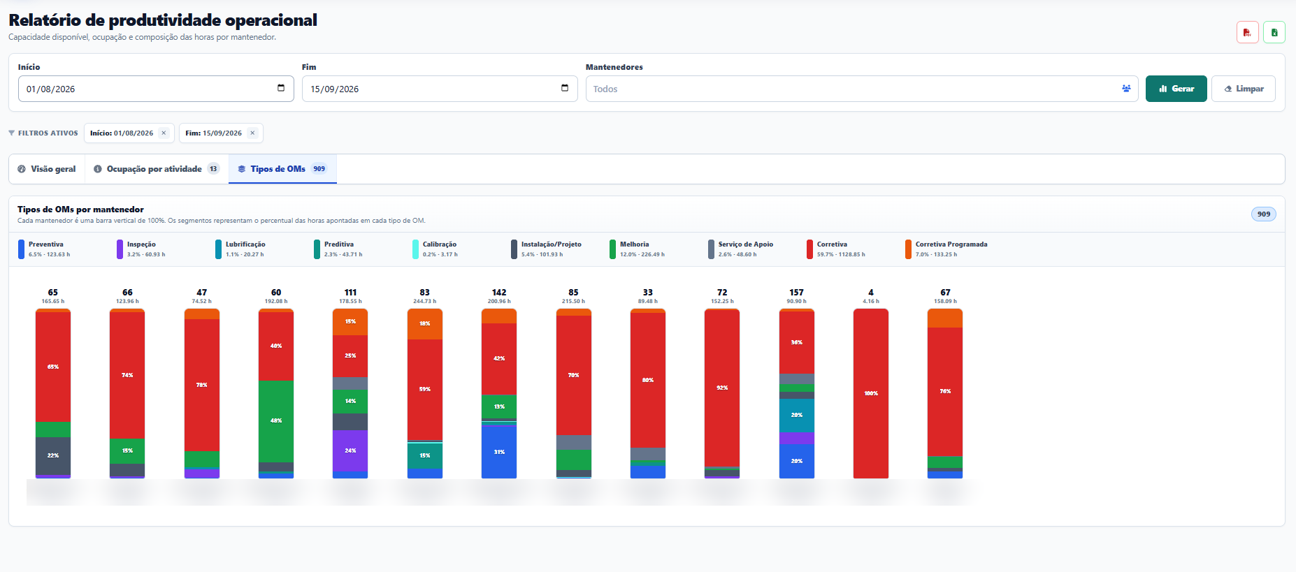Click the '200.96 h' total label
The image size is (1296, 572).
[499, 302]
